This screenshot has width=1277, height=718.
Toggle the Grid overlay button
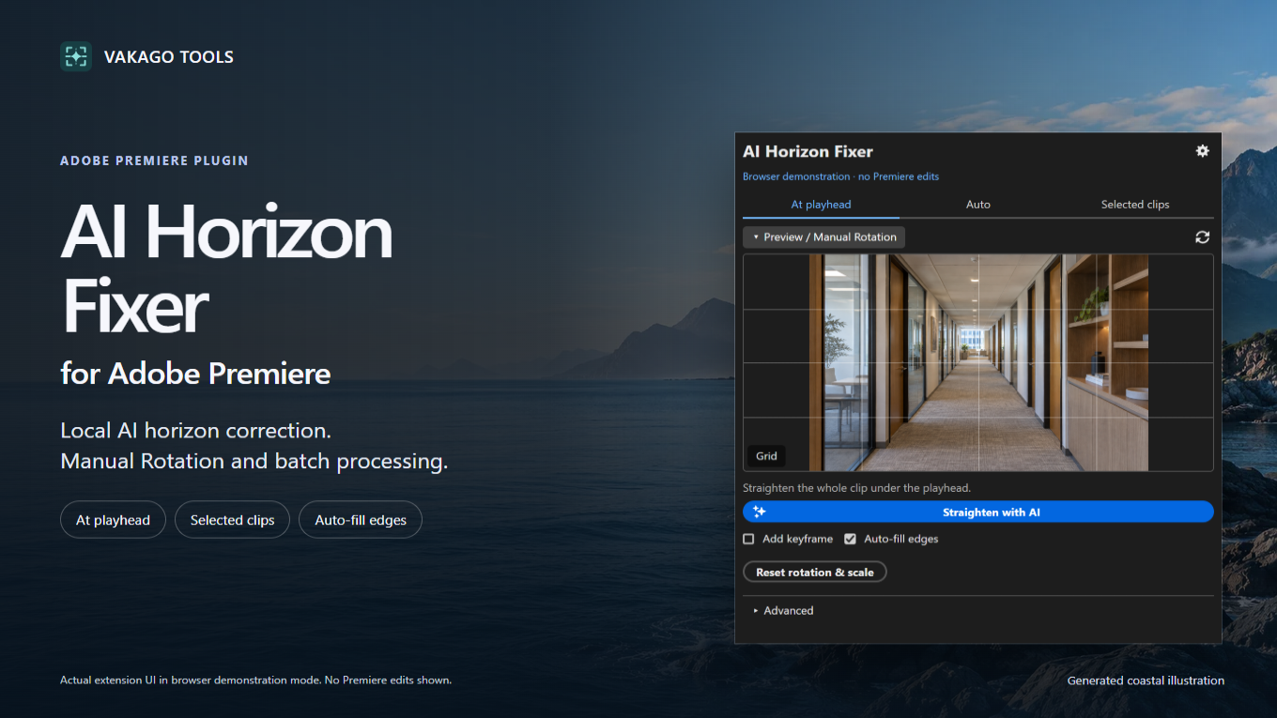(767, 456)
